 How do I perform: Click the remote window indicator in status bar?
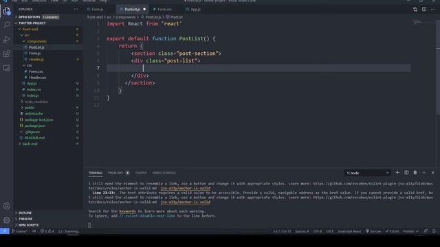point(5,231)
